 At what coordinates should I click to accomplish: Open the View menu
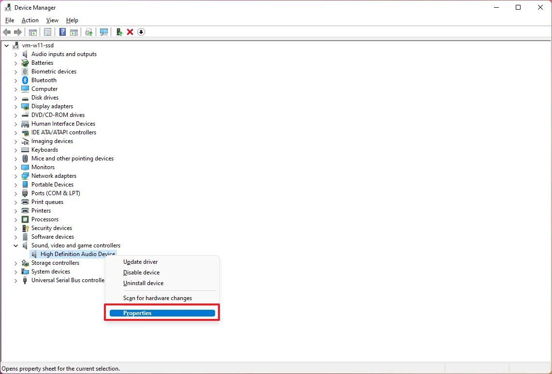(52, 20)
